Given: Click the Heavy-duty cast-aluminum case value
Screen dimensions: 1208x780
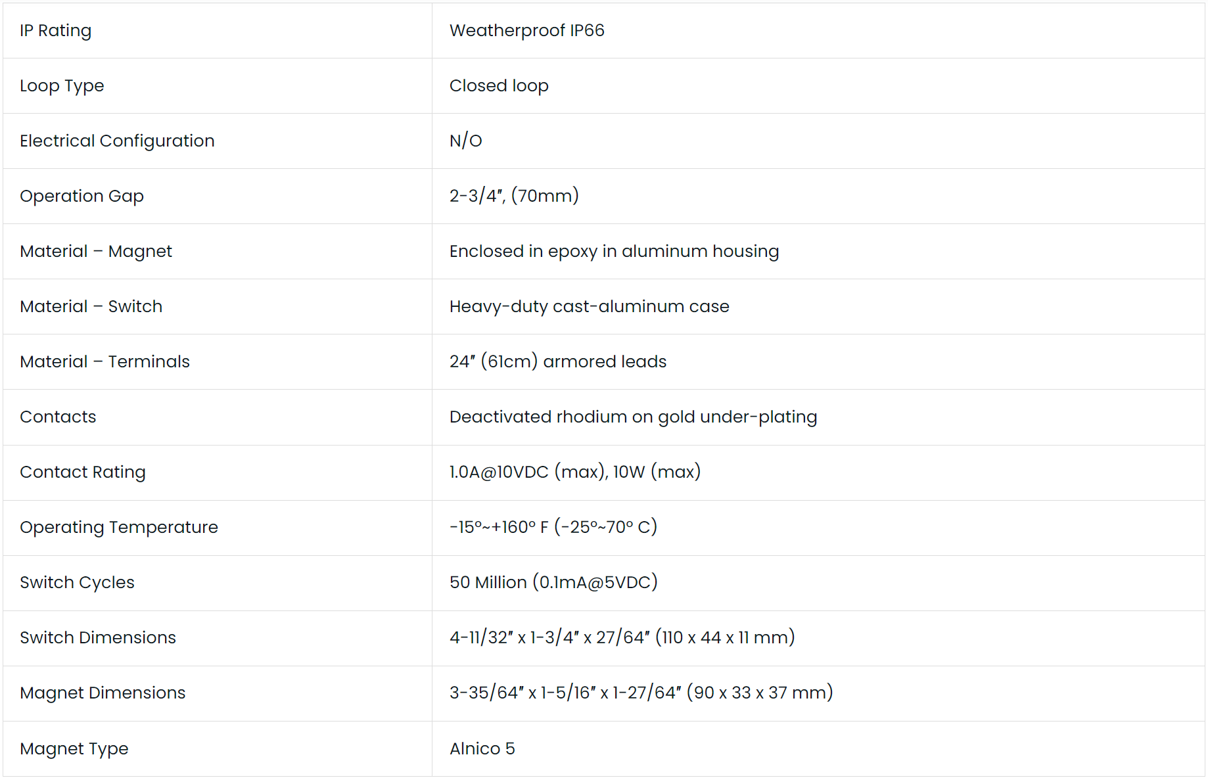Looking at the screenshot, I should coord(589,307).
